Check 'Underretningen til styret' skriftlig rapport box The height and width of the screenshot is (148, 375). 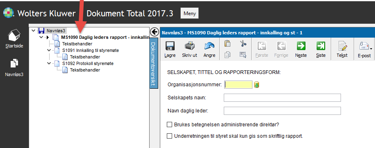[x=169, y=136]
